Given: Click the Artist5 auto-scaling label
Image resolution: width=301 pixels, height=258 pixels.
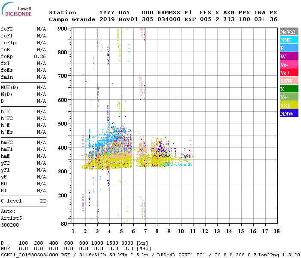Looking at the screenshot, I should click(11, 218).
